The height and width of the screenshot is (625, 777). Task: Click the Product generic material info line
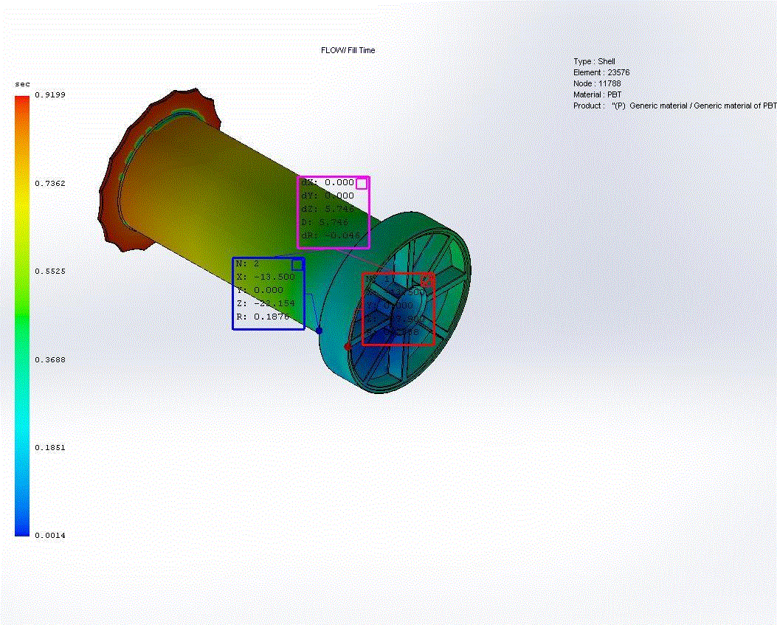point(675,106)
